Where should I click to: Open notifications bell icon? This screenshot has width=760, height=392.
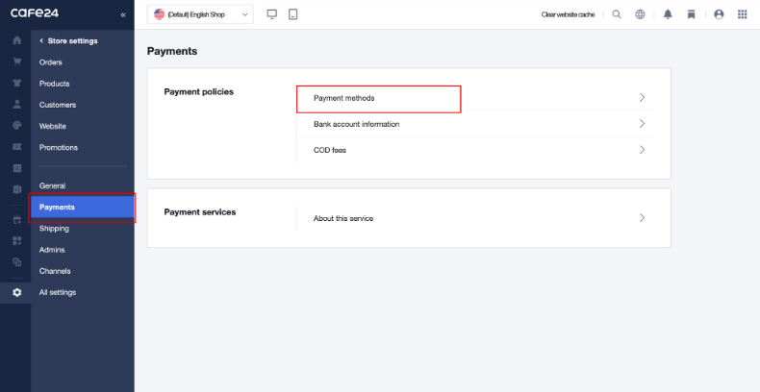668,14
